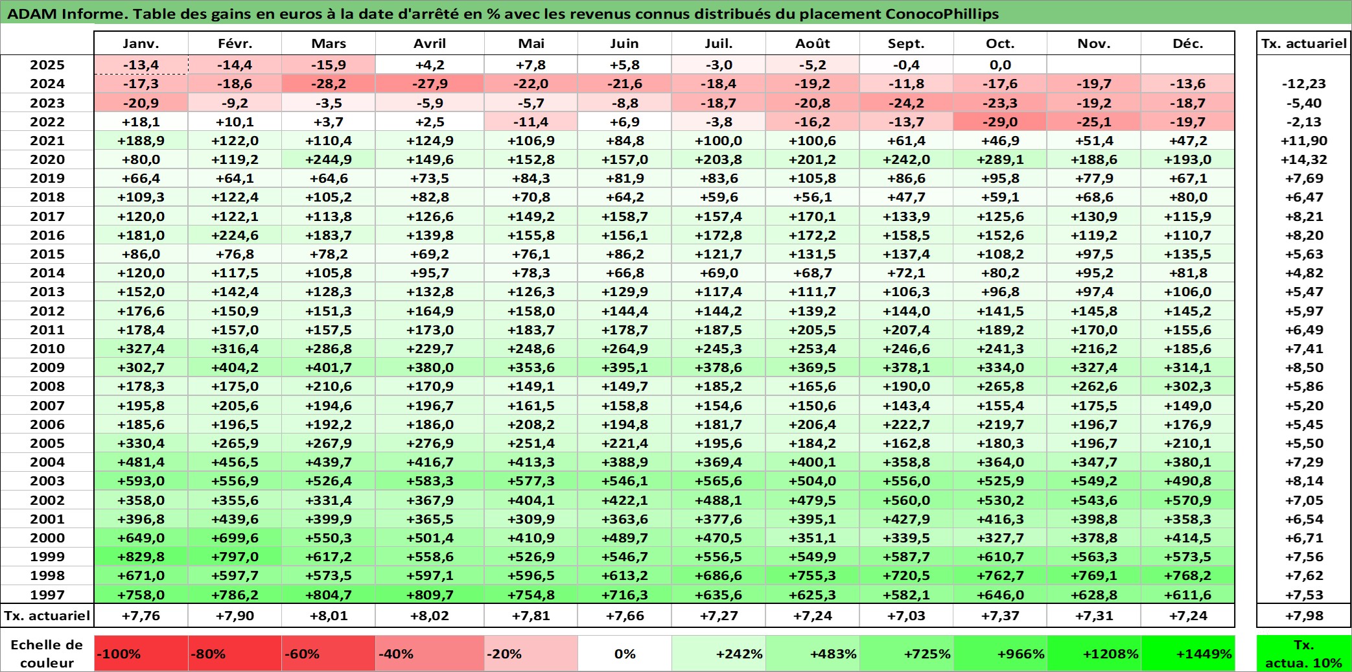Viewport: 1352px width, 672px height.
Task: Click the +809,7 cell in Avril 1997
Action: click(x=430, y=595)
